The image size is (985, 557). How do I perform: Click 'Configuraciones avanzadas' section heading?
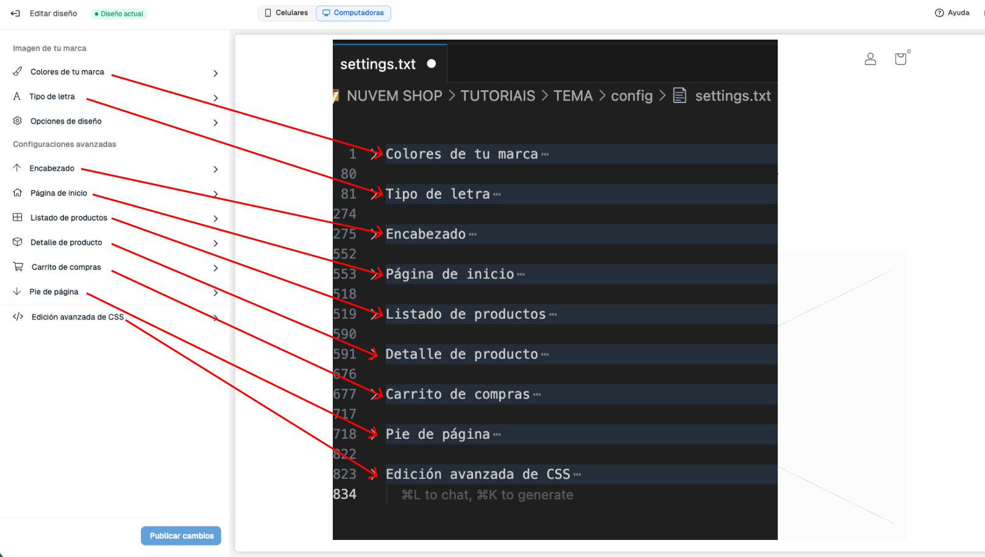(65, 144)
